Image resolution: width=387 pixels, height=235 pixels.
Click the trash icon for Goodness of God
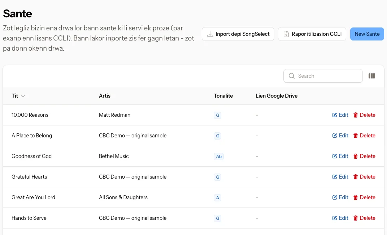355,156
